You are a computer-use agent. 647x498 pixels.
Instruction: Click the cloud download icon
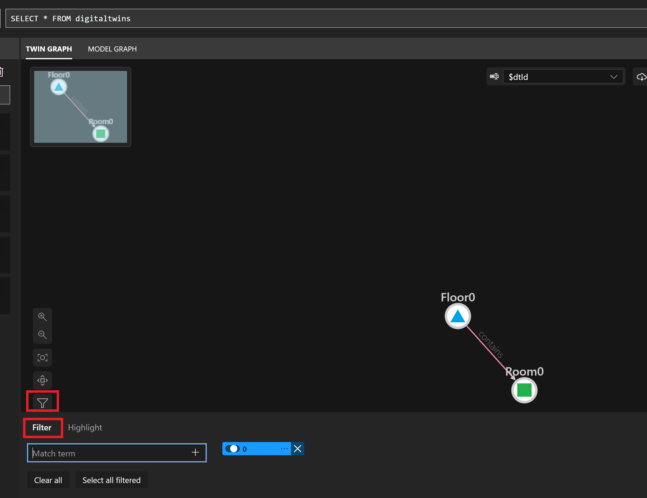641,77
